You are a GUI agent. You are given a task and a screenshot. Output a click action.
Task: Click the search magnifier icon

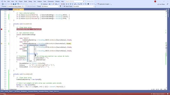click(x=84, y=1)
